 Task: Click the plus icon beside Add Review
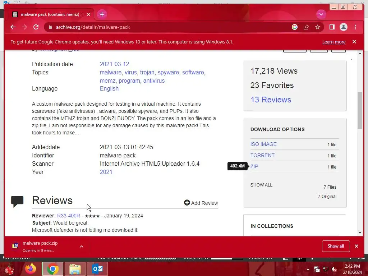[x=187, y=203]
